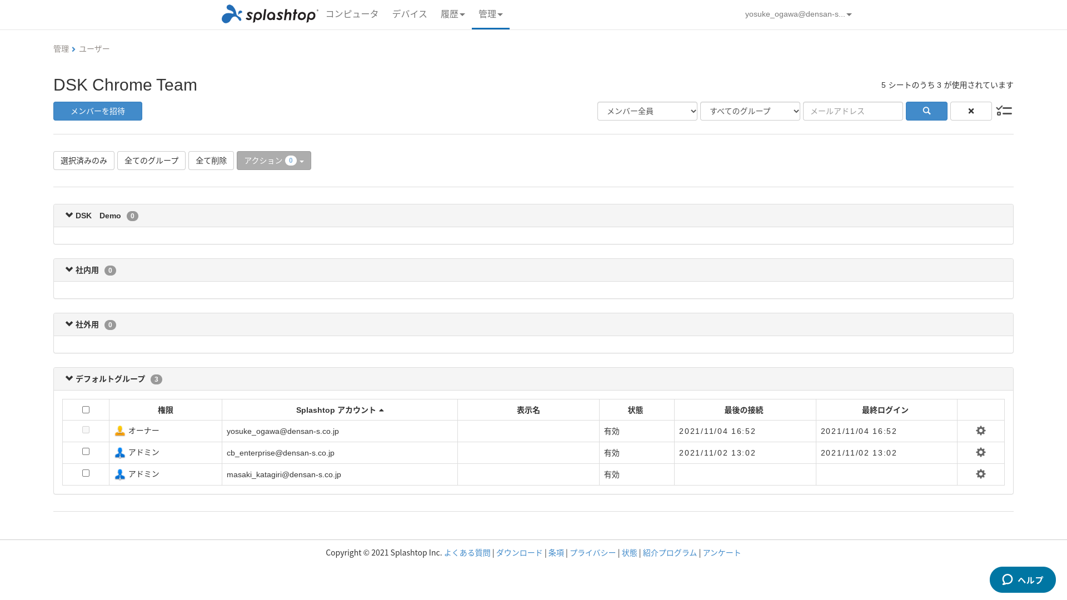This screenshot has width=1067, height=600.
Task: Click the chat bubble in ヘルプ button
Action: [1008, 579]
